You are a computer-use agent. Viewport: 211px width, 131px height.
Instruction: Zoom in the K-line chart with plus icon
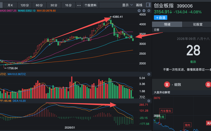tap(139, 11)
